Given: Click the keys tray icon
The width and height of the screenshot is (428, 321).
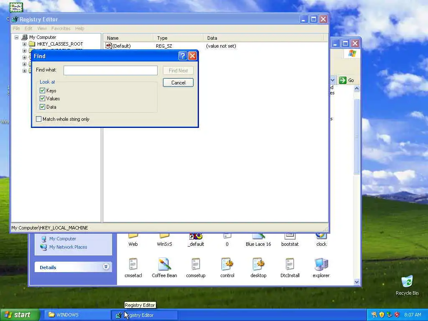Looking at the screenshot, I should point(374,315).
